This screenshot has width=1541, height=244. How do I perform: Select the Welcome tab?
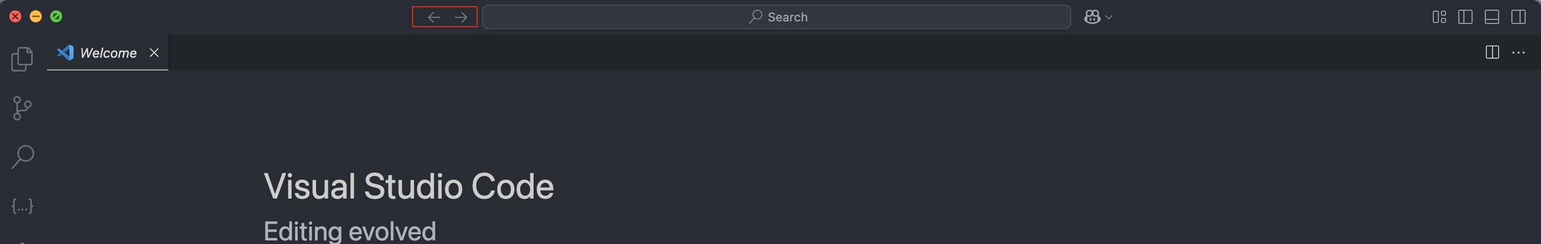108,53
